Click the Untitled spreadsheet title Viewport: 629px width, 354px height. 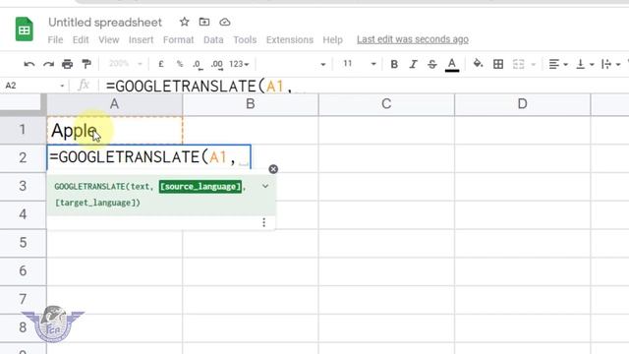pos(105,22)
